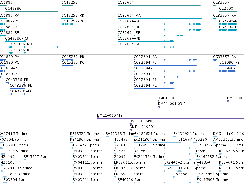Image resolution: width=244 pixels, height=184 pixels.
Task: Click protein CG15252-PC label
Action: pyautogui.click(x=73, y=63)
